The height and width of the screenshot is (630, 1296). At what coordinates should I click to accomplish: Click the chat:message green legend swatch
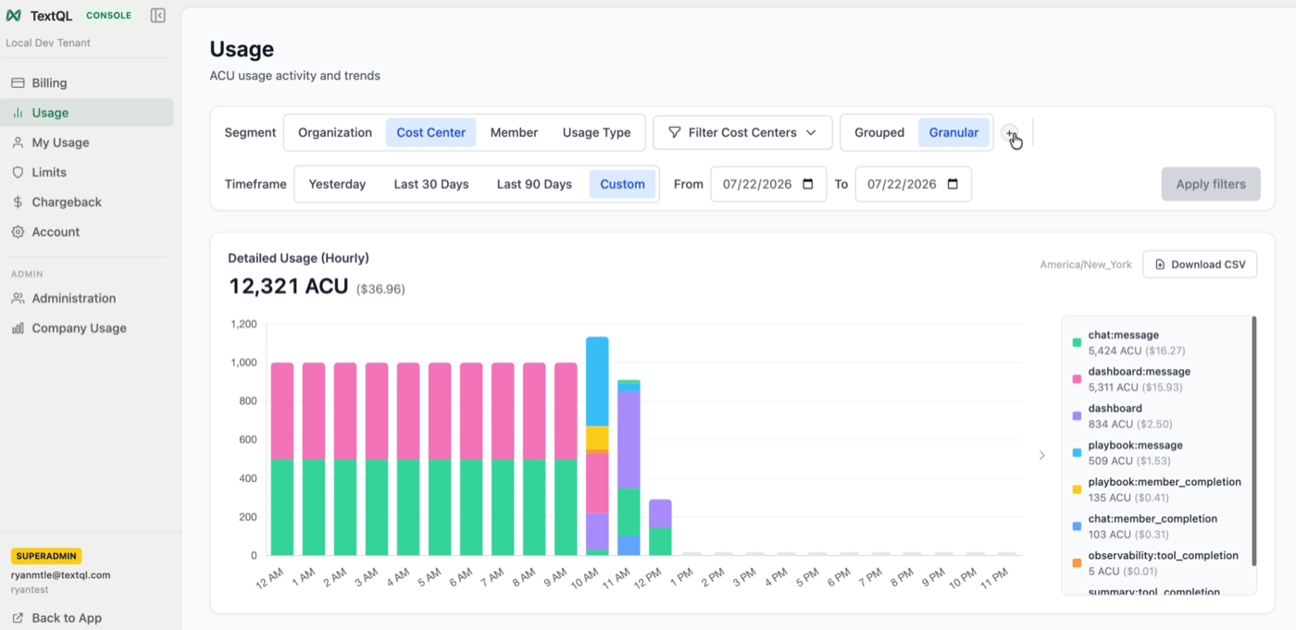pos(1077,343)
